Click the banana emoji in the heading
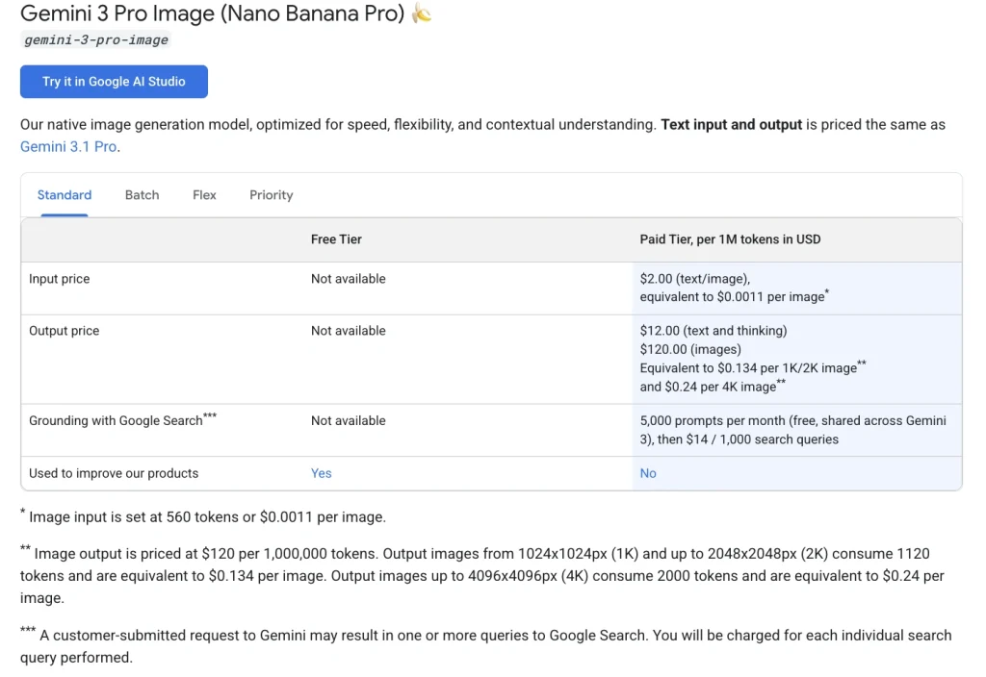This screenshot has width=986, height=677. click(x=422, y=13)
